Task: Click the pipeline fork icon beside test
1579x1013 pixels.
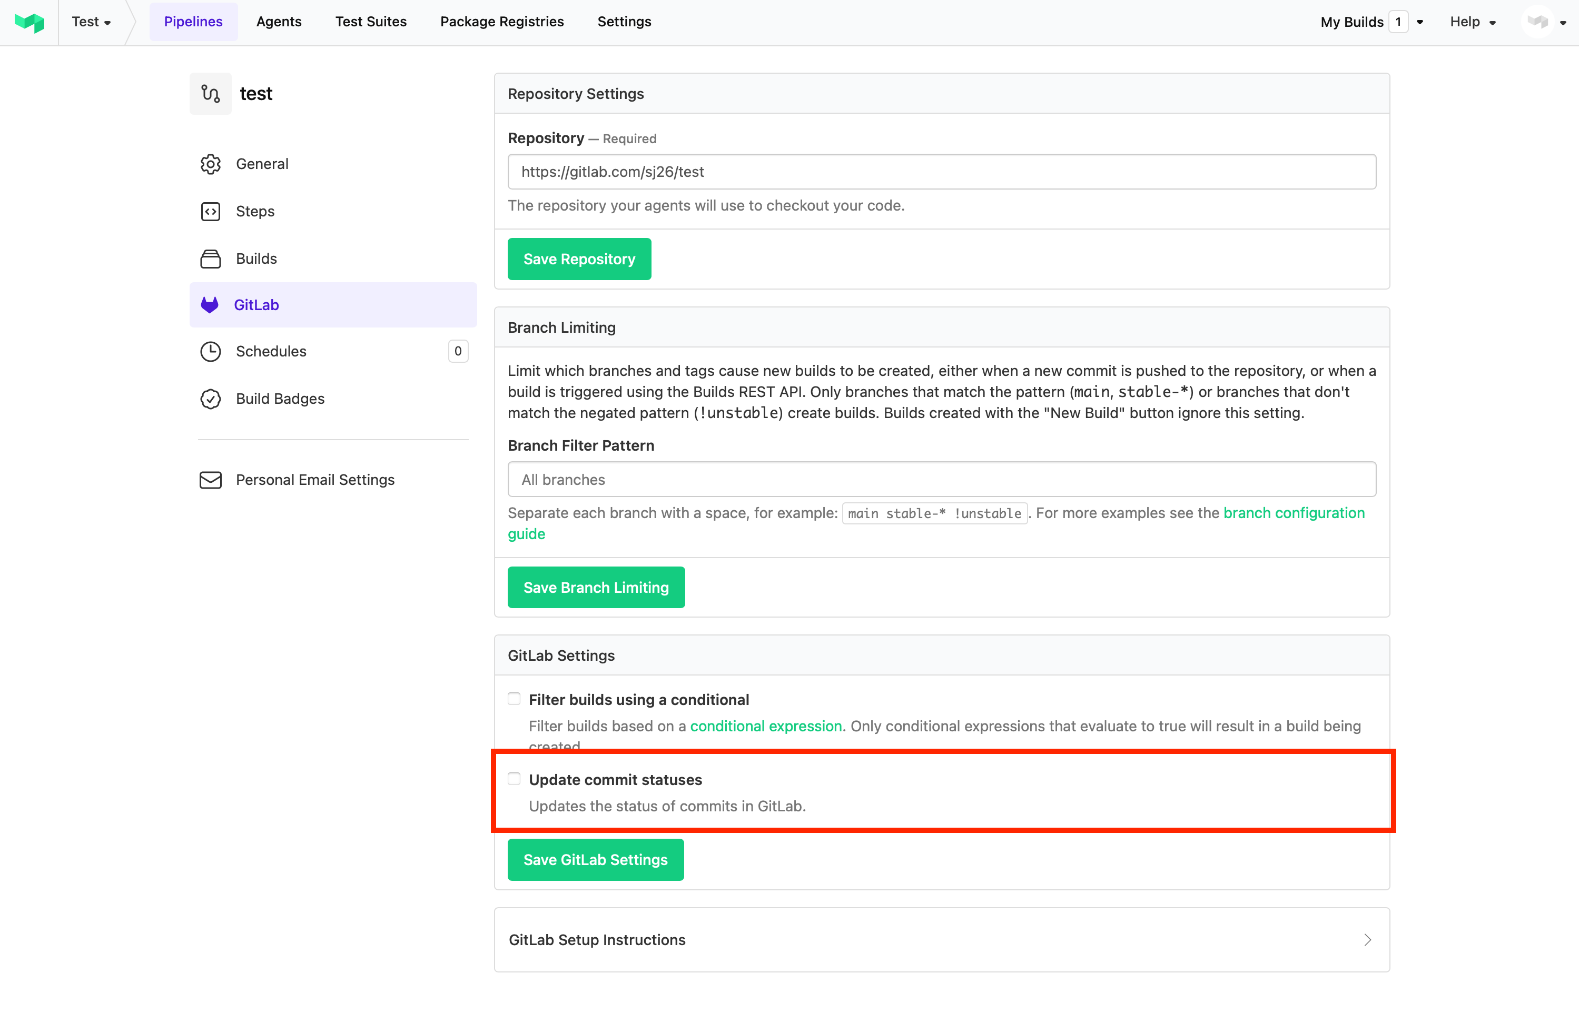Action: click(211, 93)
